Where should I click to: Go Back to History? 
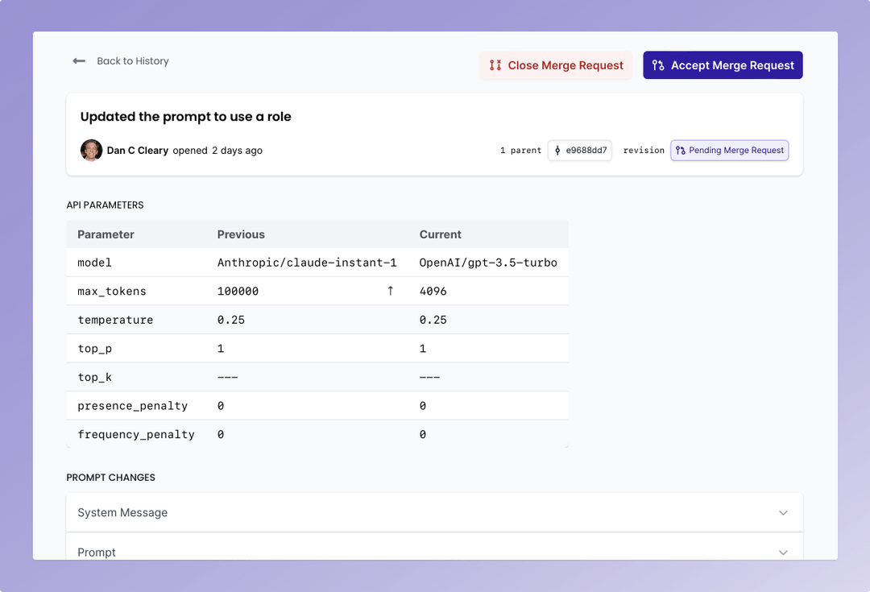point(132,60)
